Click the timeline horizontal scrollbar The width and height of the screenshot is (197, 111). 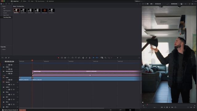[x=62, y=108]
